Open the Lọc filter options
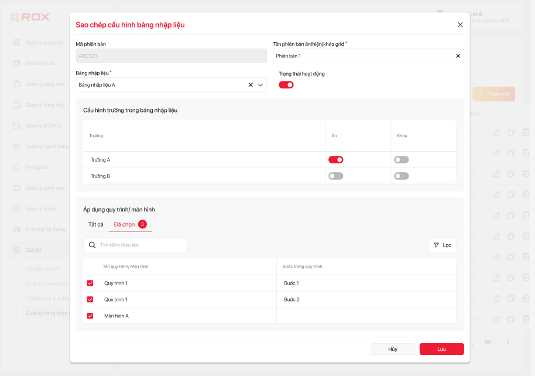Screen dimensions: 535x376 coord(442,245)
